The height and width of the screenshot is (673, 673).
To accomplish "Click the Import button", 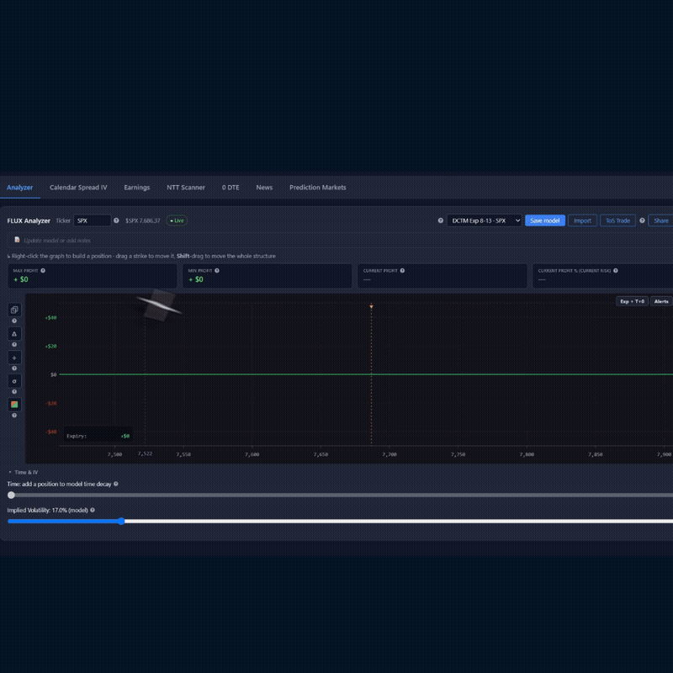I will [582, 220].
